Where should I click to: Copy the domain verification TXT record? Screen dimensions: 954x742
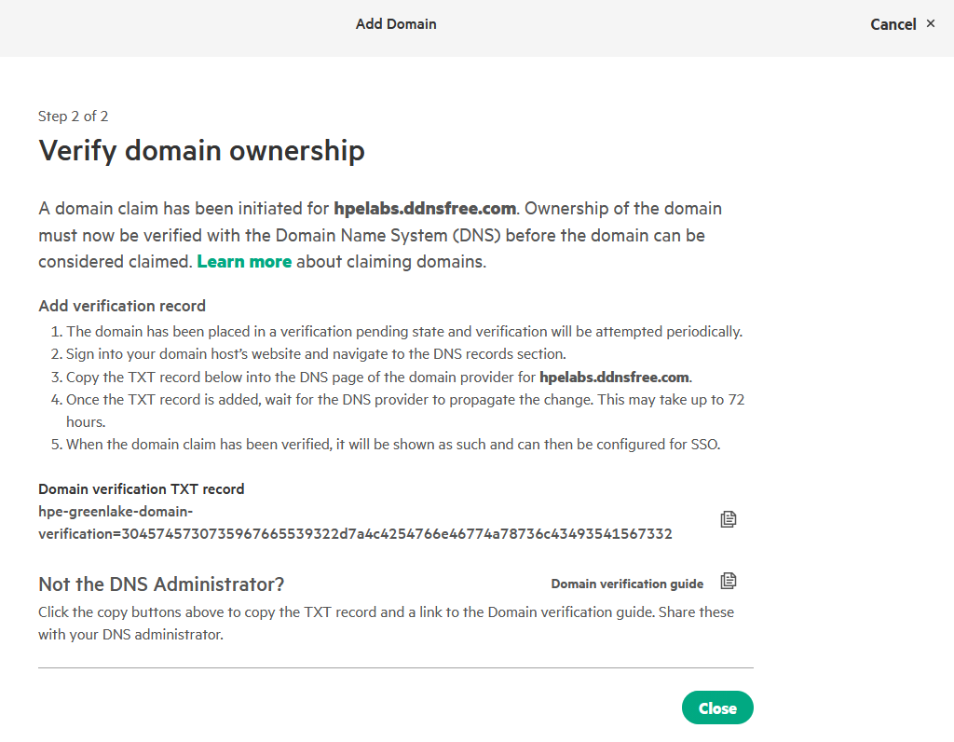[729, 519]
